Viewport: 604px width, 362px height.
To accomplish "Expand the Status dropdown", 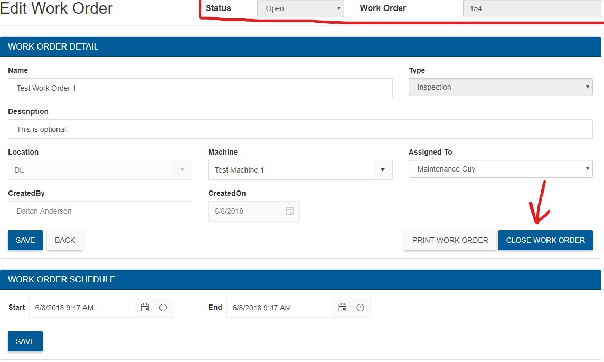I will point(300,8).
